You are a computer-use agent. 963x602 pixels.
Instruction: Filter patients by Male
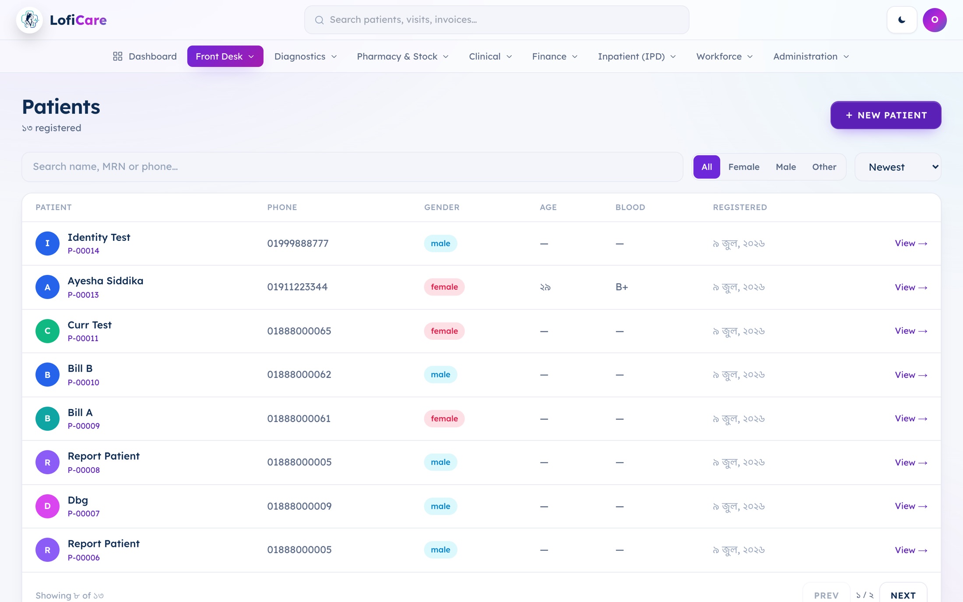click(x=786, y=167)
